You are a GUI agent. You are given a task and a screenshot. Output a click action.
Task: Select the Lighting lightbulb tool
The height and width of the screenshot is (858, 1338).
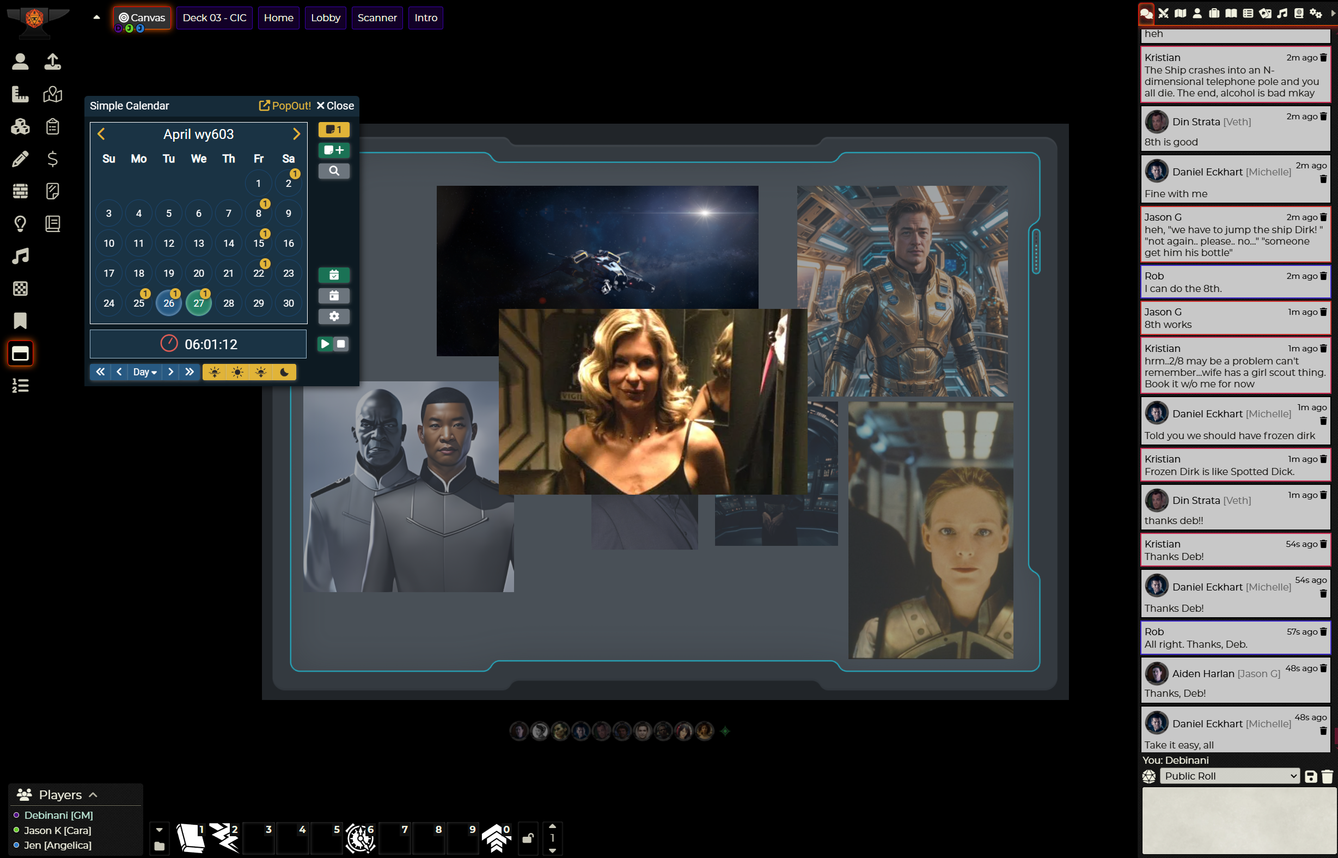point(21,223)
